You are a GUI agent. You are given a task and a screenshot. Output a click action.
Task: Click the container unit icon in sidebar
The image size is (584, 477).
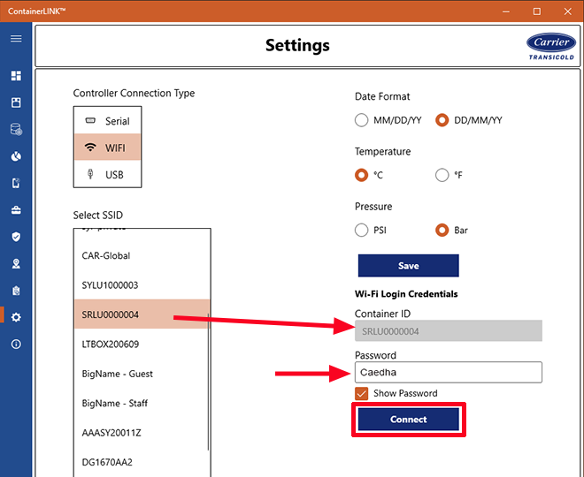coord(16,102)
